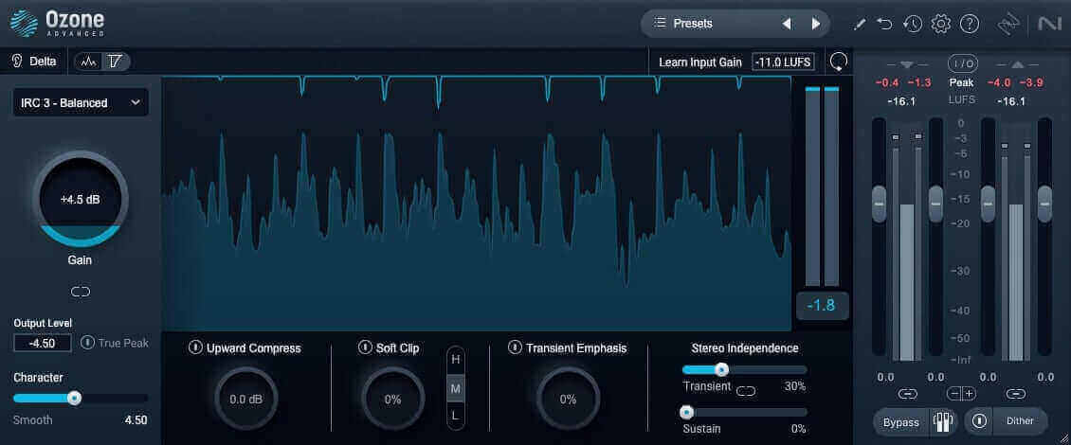The image size is (1071, 445).
Task: Click the Peak meter type label
Action: coord(961,82)
